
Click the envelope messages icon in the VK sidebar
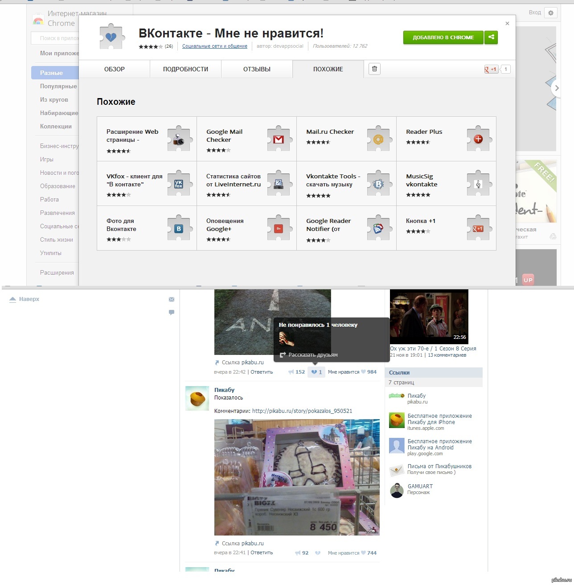click(172, 299)
